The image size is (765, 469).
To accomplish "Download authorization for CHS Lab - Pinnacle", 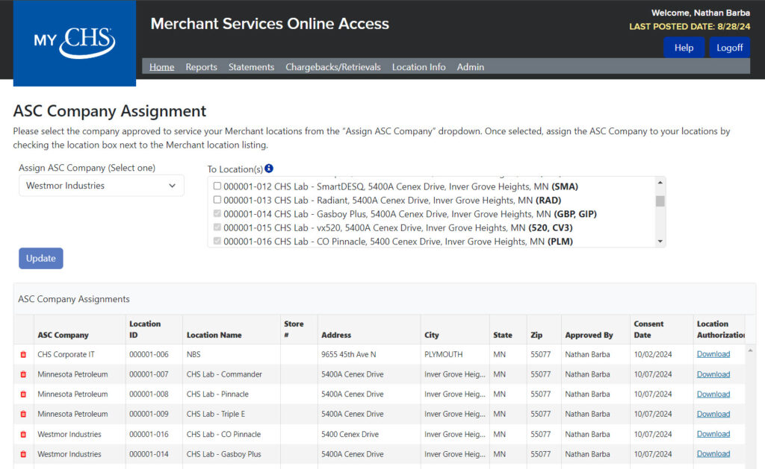I will click(713, 394).
